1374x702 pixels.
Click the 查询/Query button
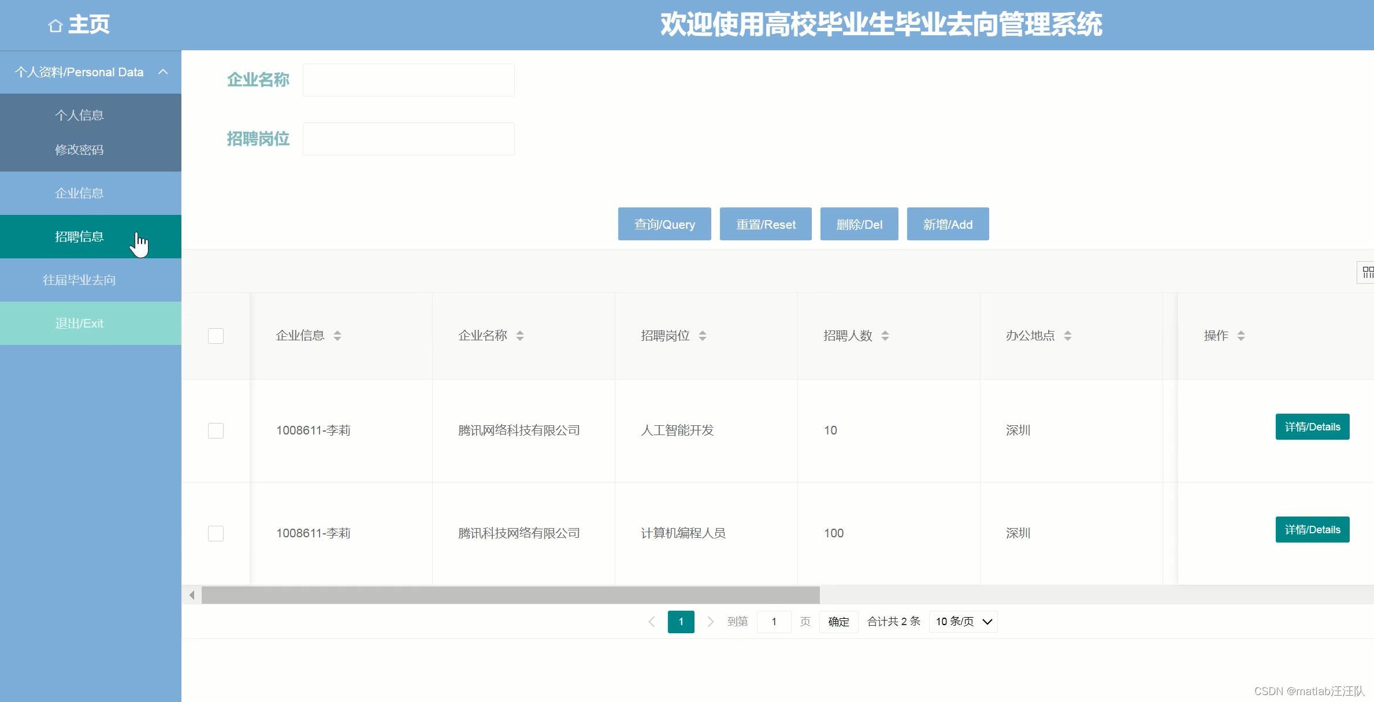click(x=664, y=224)
